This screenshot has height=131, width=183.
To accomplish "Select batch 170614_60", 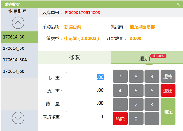I will [x=19, y=71].
